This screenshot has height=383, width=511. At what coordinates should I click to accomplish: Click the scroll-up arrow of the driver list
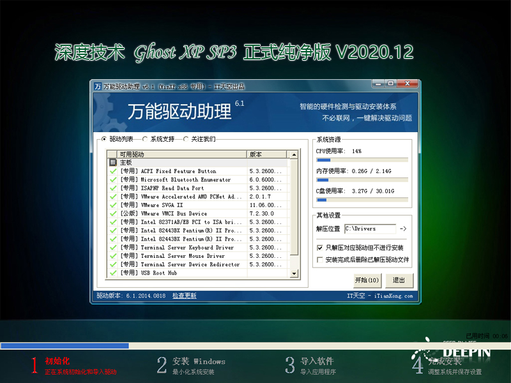coord(293,154)
